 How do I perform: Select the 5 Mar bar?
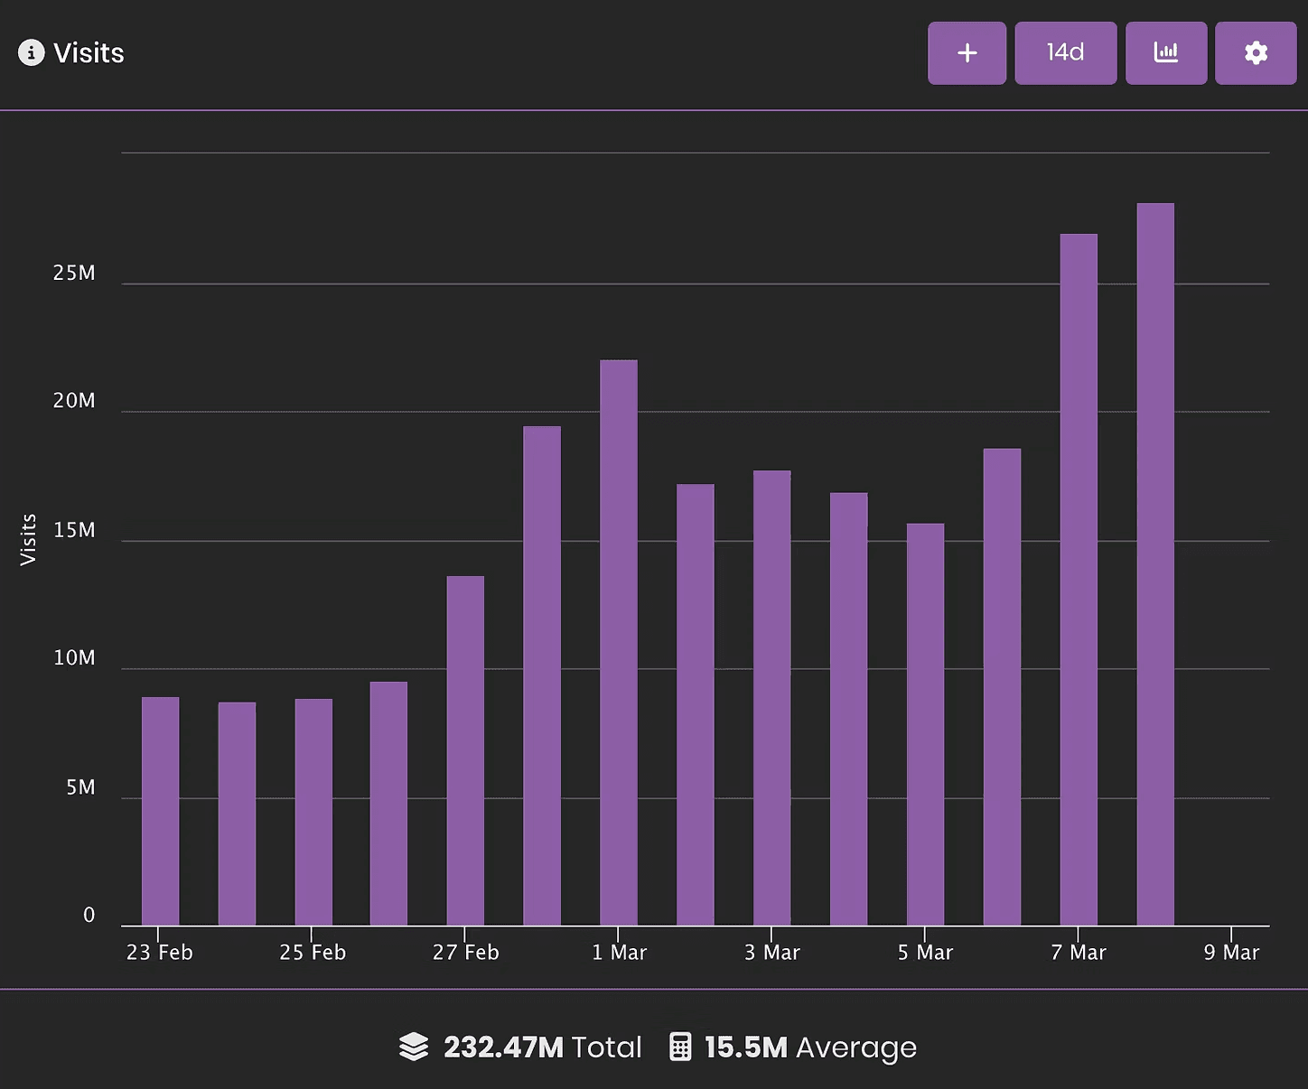click(x=925, y=724)
